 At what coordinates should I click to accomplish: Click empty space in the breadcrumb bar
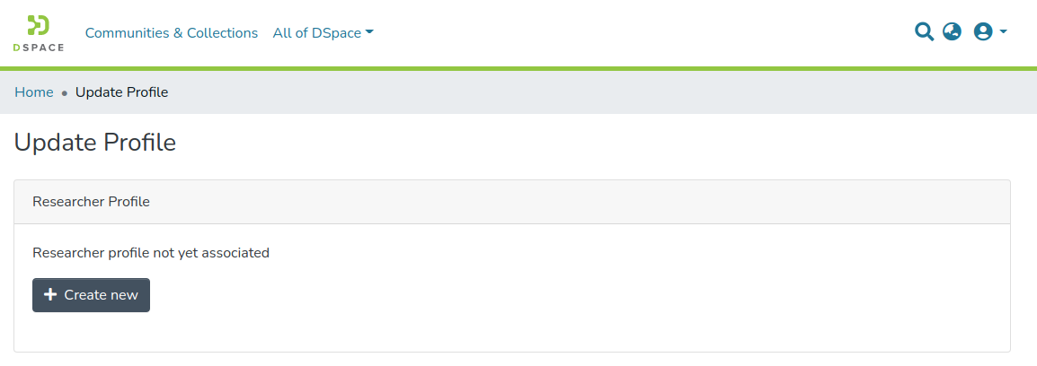point(584,92)
